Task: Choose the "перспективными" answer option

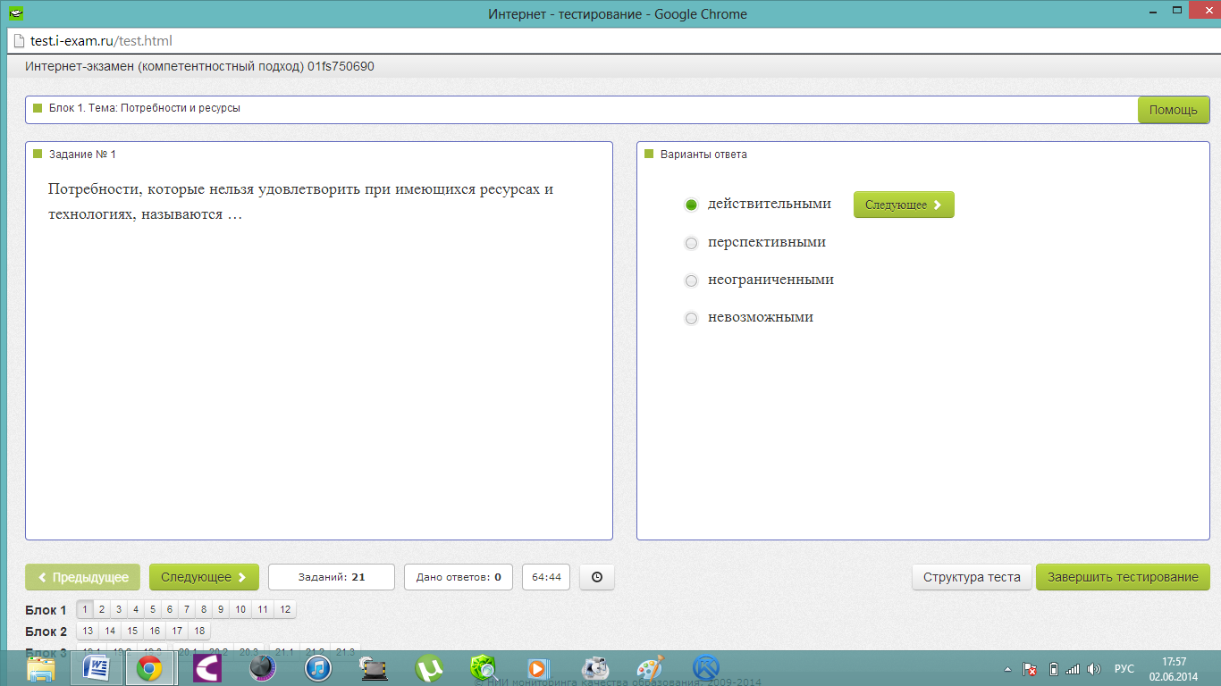Action: coord(691,243)
